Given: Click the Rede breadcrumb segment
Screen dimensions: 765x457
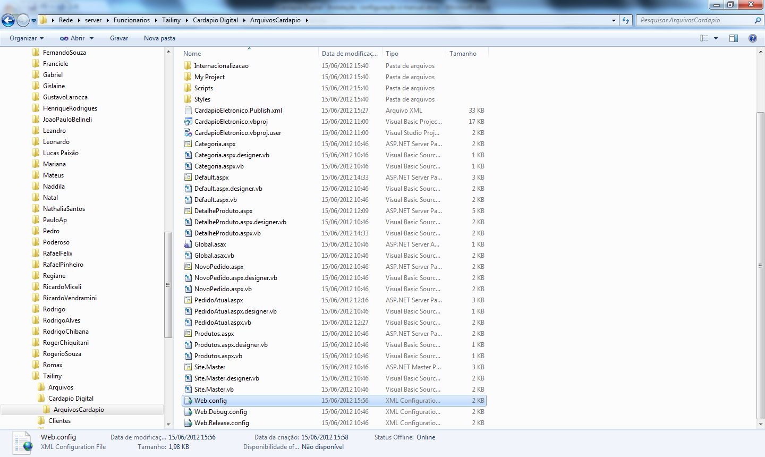Looking at the screenshot, I should pos(66,20).
